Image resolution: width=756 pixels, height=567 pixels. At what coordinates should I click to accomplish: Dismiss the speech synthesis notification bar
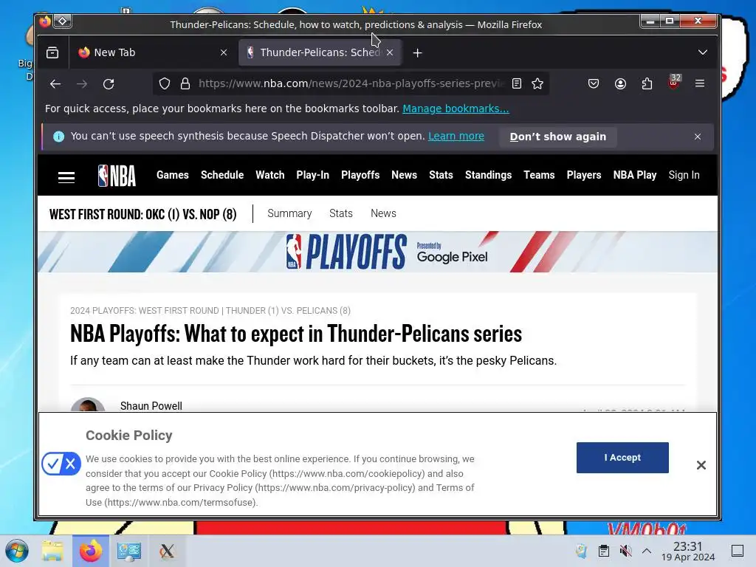click(698, 137)
